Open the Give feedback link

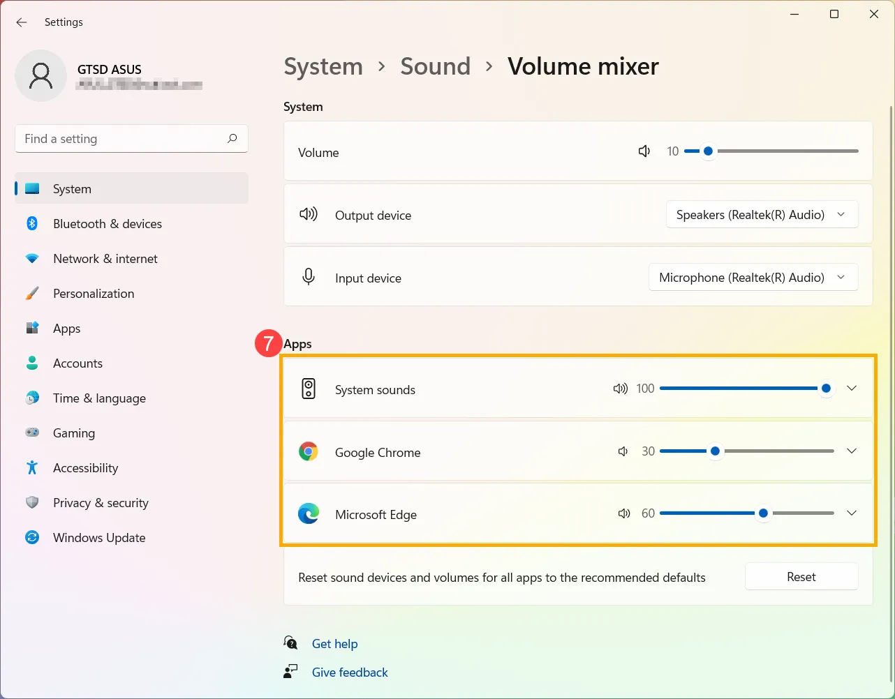[x=350, y=672]
